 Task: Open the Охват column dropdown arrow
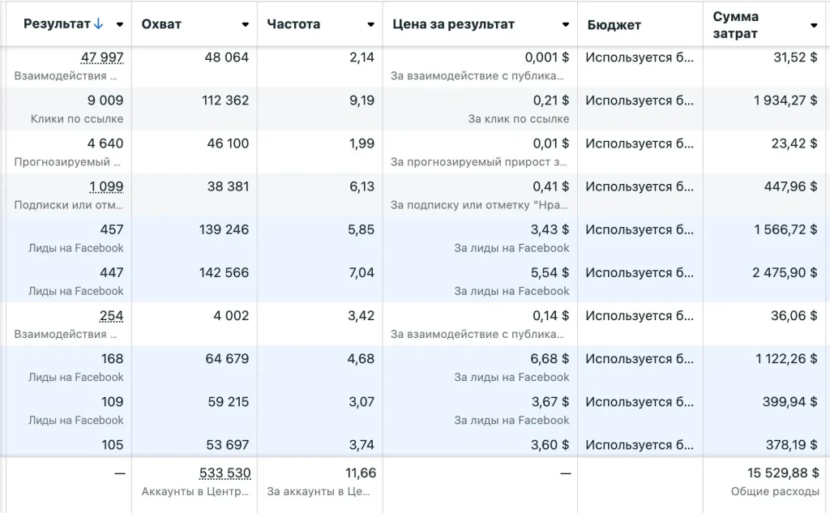point(246,24)
